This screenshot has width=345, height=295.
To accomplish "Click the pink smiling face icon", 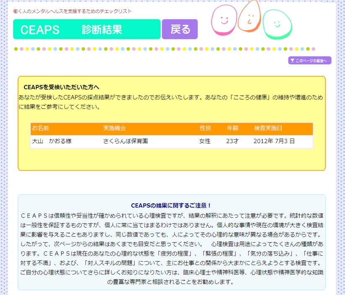I will 223,20.
